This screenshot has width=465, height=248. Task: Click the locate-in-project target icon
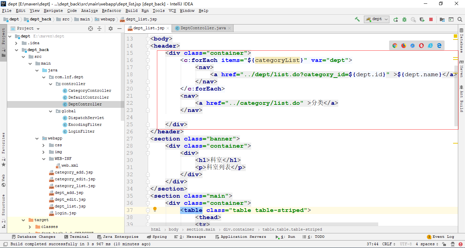point(91,29)
